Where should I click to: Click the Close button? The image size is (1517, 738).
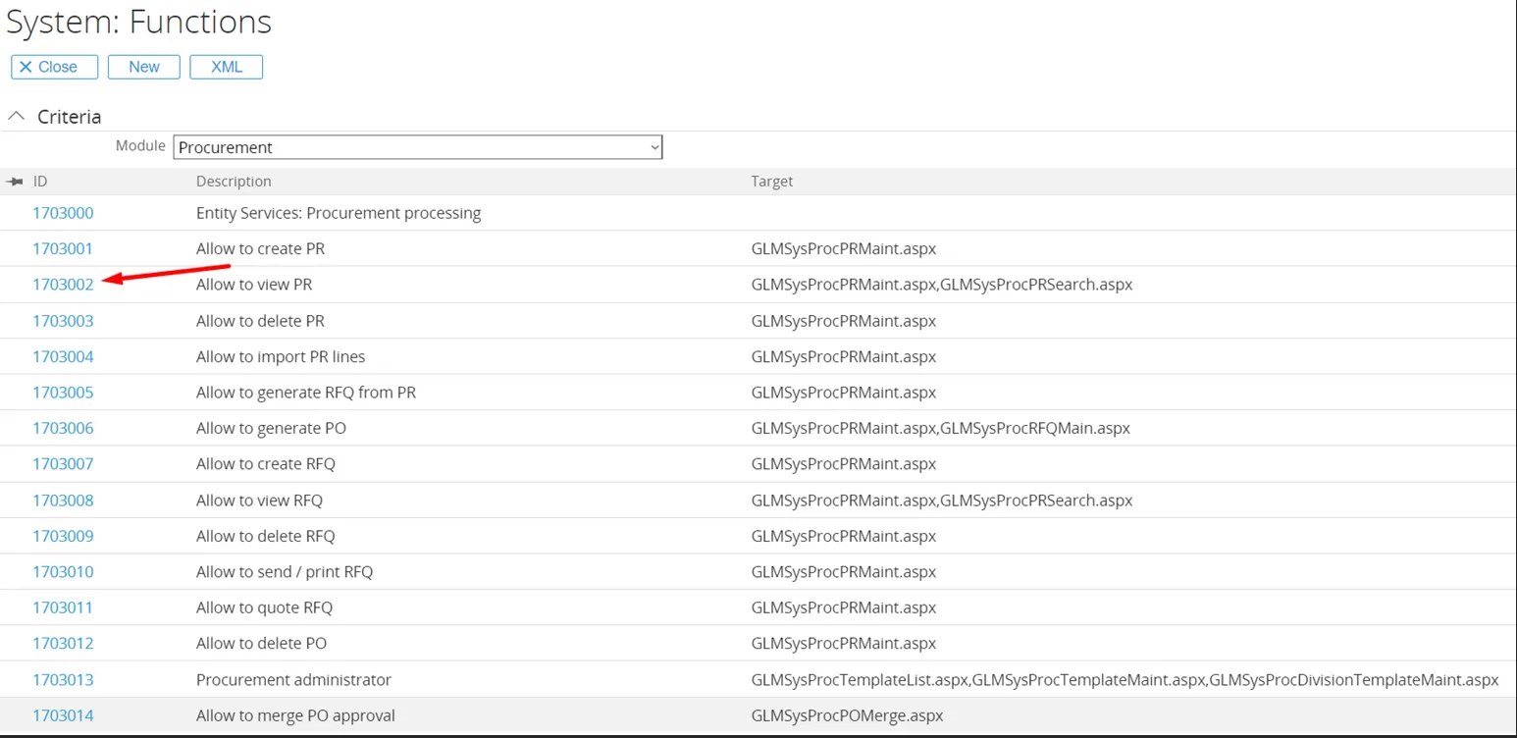point(54,67)
